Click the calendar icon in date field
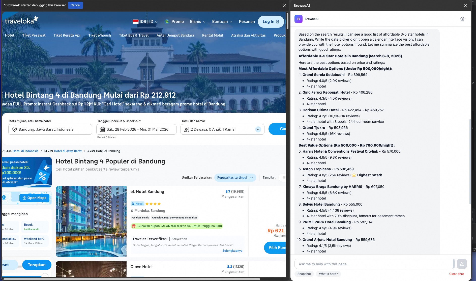 tap(102, 129)
